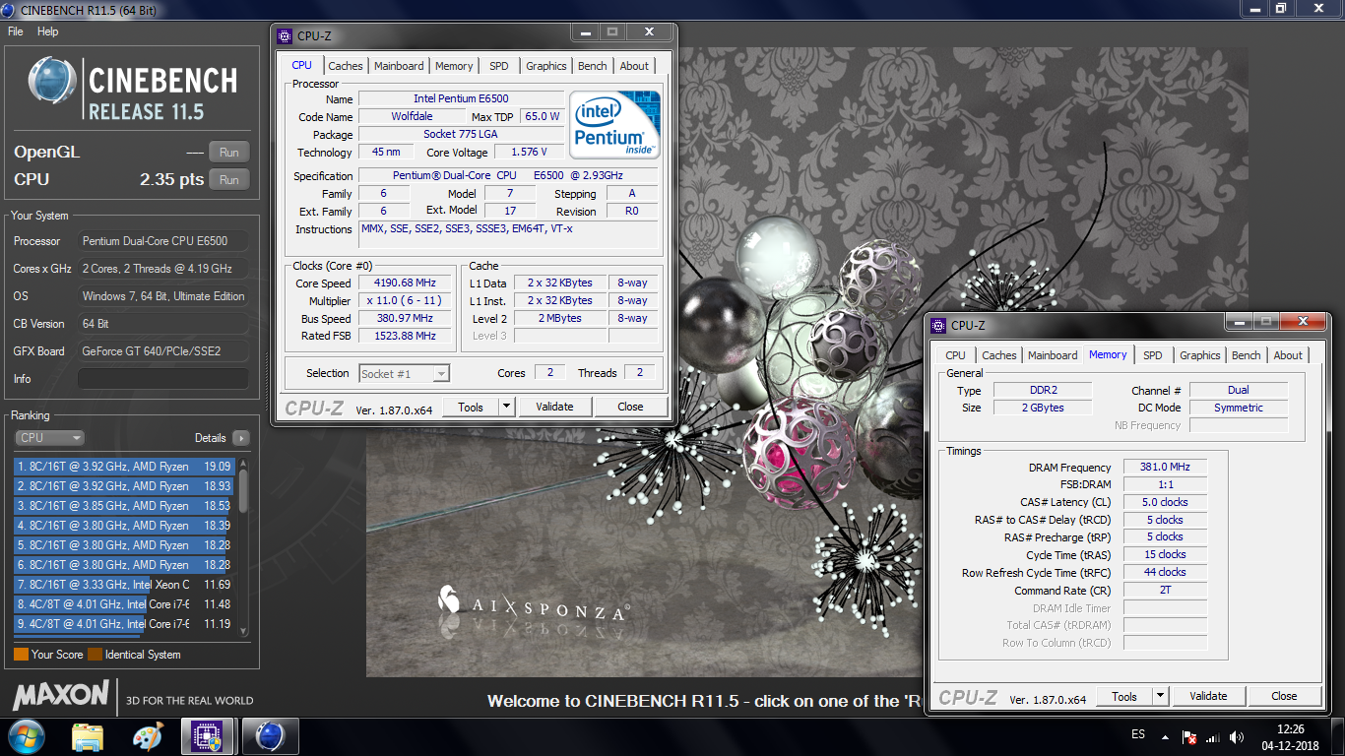Click the CAS# Latency value 5.0 clocks
This screenshot has height=756, width=1345.
point(1165,502)
